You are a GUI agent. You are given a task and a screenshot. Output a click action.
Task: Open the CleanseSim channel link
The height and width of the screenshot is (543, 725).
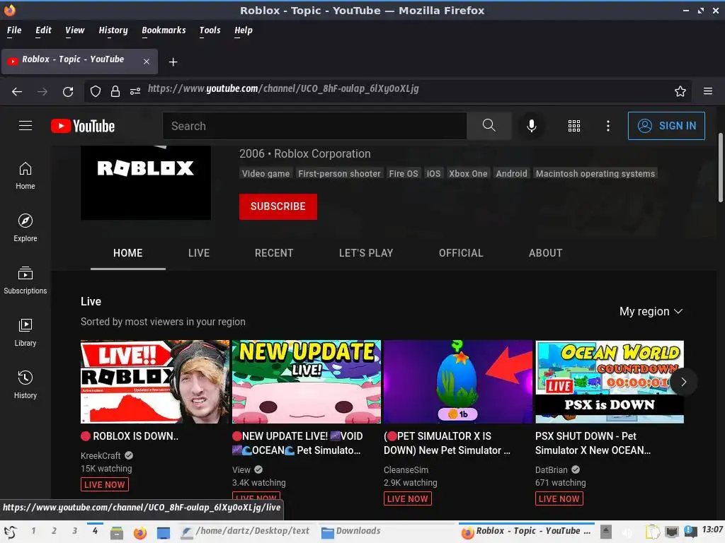406,469
